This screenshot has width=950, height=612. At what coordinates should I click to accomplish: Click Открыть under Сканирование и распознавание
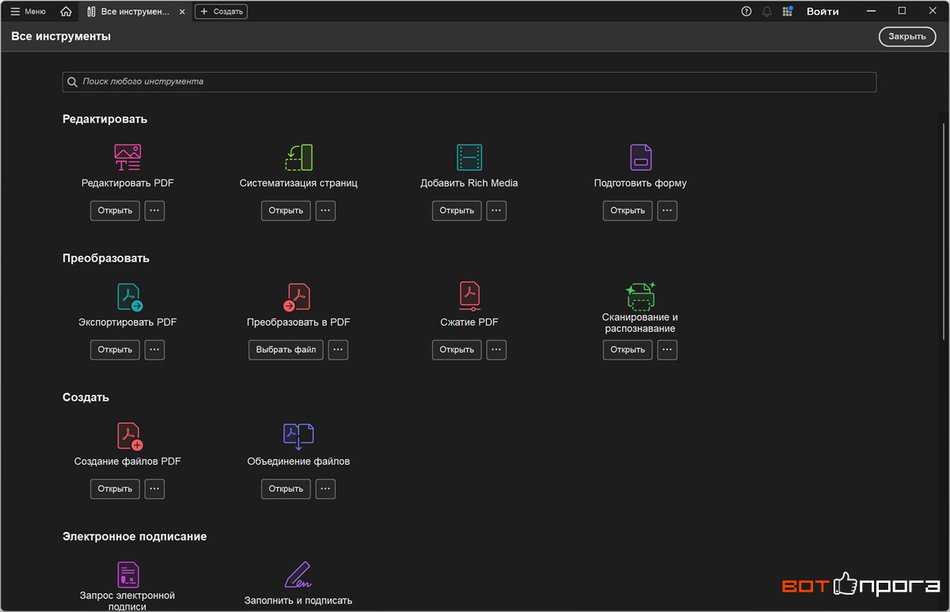pyautogui.click(x=628, y=349)
